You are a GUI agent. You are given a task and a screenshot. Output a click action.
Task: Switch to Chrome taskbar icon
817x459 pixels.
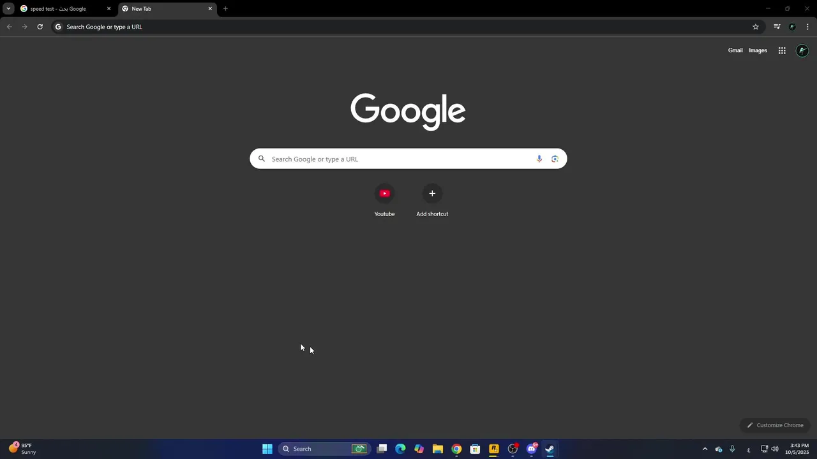click(x=456, y=449)
